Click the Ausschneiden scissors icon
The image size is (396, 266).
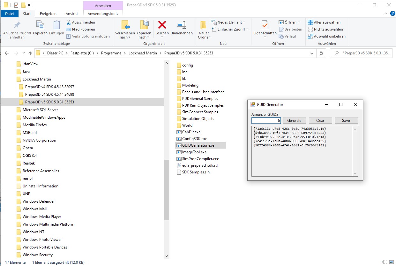(x=69, y=22)
